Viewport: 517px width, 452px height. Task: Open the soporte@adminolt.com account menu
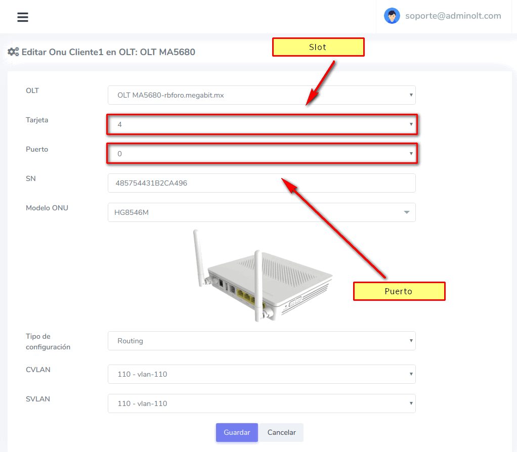click(x=453, y=16)
